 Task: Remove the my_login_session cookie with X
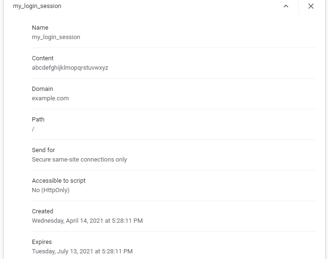coord(311,6)
